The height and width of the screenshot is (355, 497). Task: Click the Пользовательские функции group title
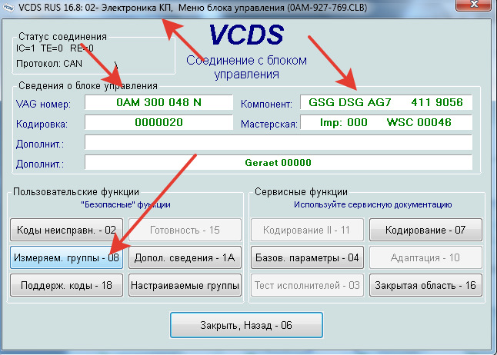76,192
